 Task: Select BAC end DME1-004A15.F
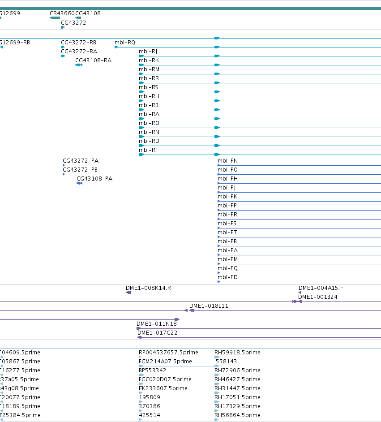tap(321, 288)
